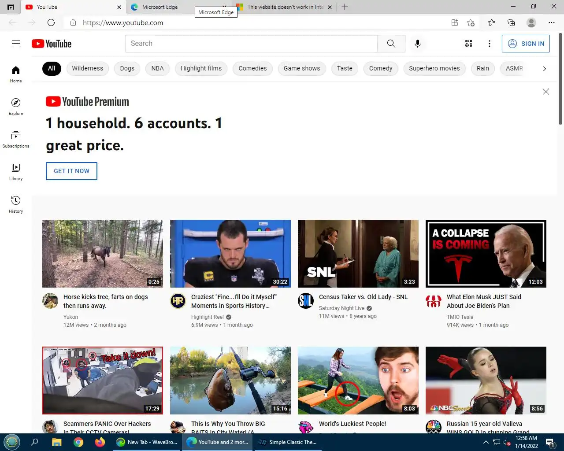Open YouTube settings three-dot menu

(490, 44)
